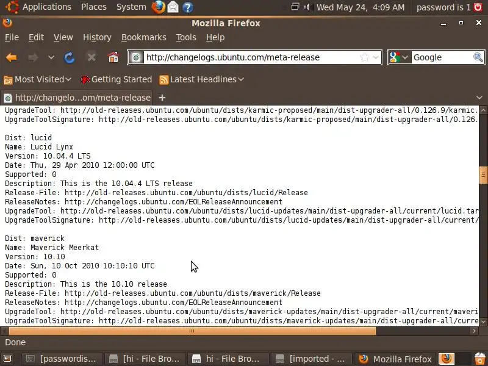
Task: Switch to the 'hi - File Bro...' taskbar window
Action: [228, 359]
